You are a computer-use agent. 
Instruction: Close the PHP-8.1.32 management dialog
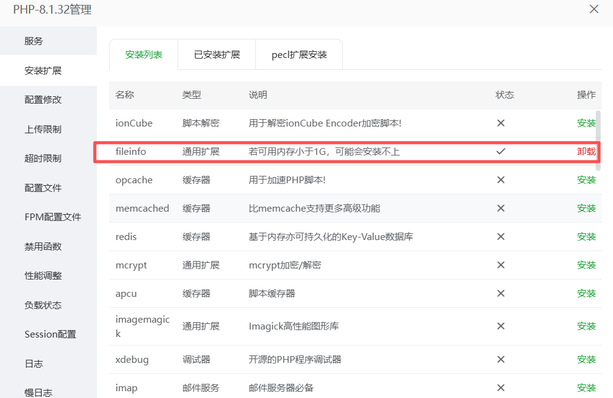594,9
